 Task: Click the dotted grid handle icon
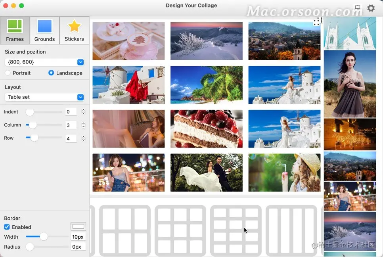click(x=318, y=21)
